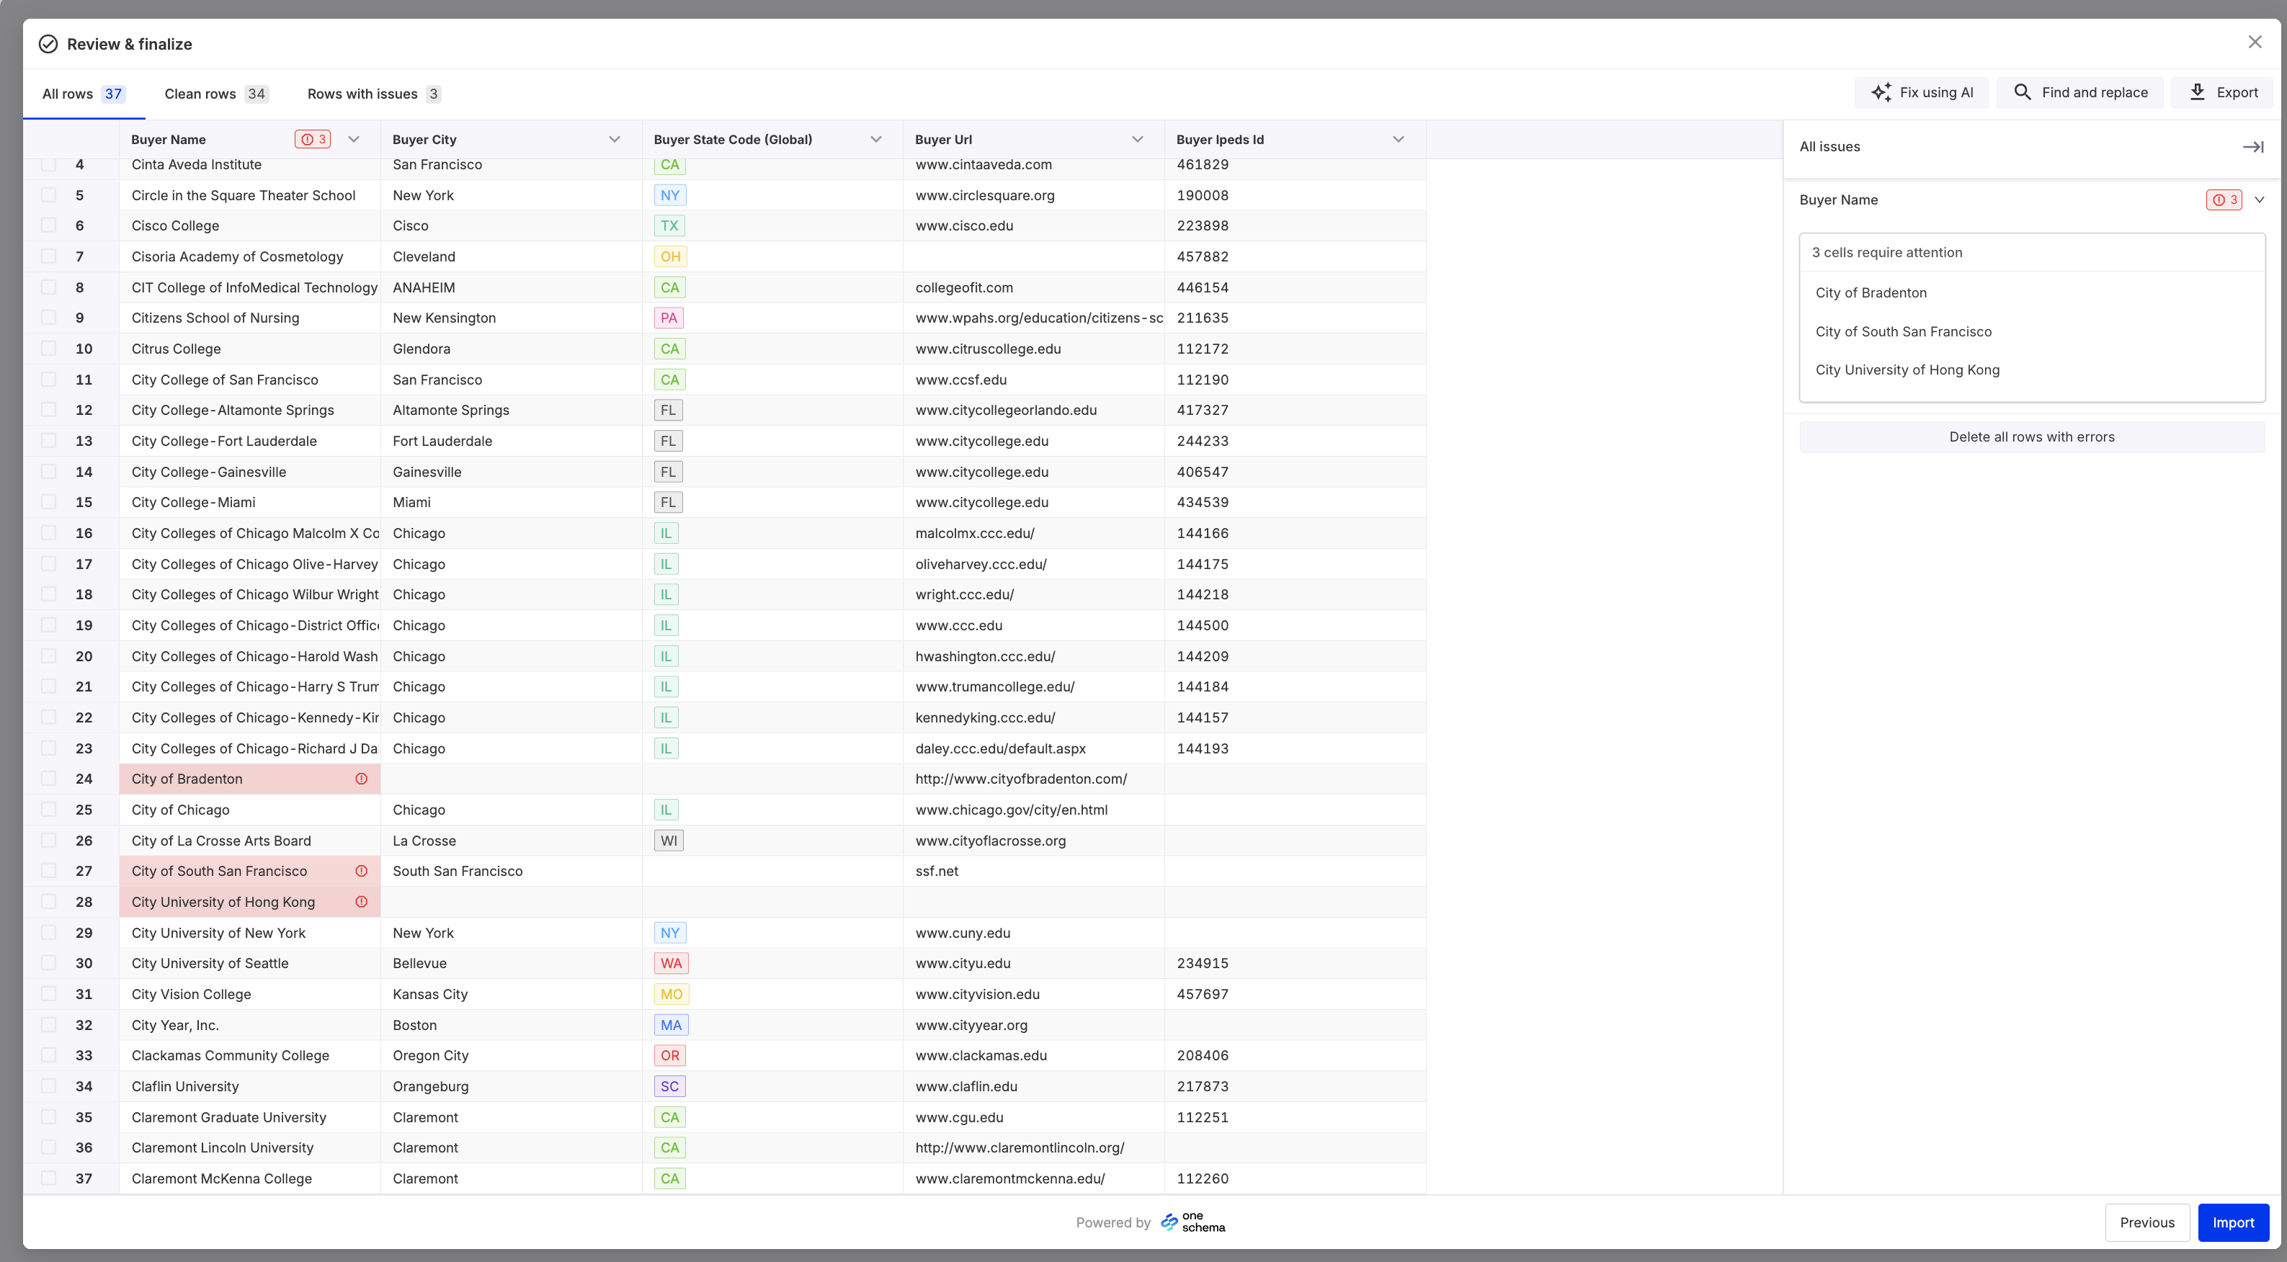Switch to the Rows with issues tab
This screenshot has width=2287, height=1262.
pyautogui.click(x=374, y=94)
